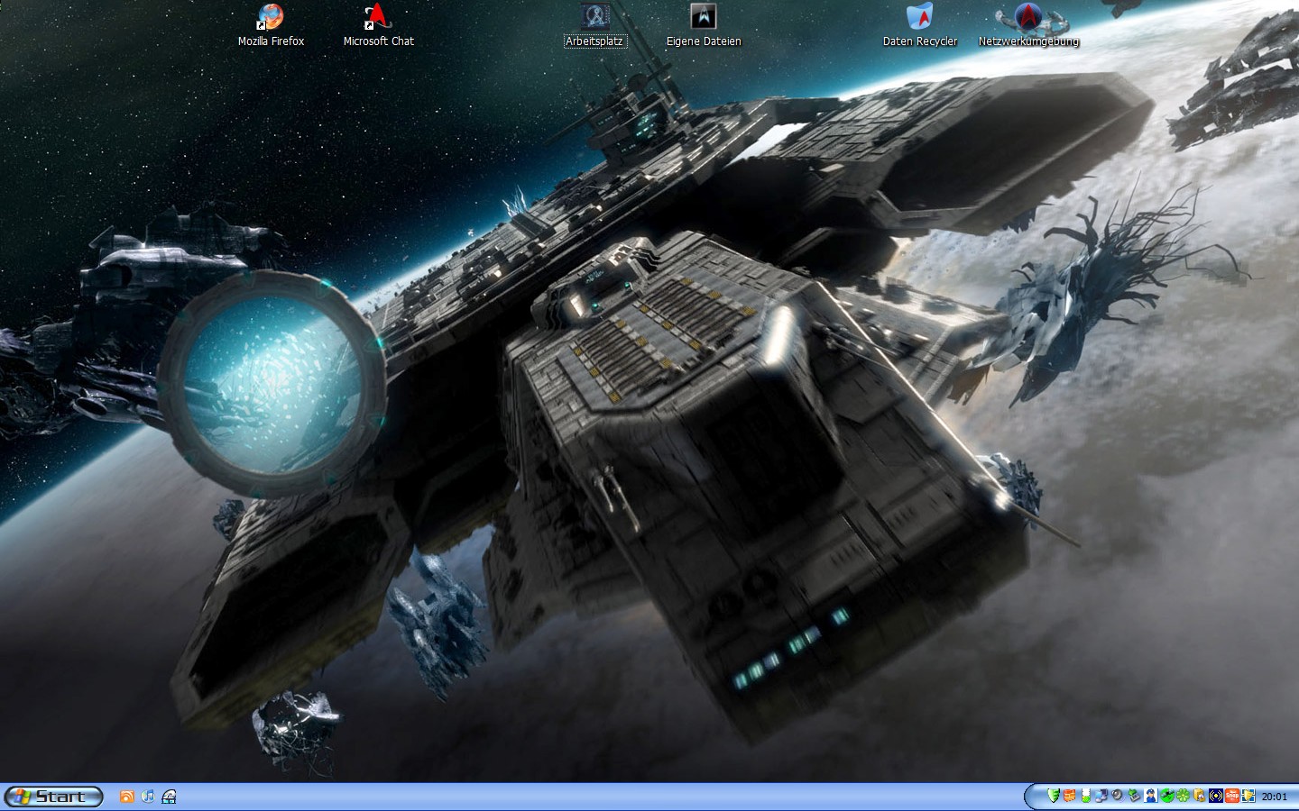Click the wireless signal tray icon
This screenshot has height=811, width=1299.
click(x=1216, y=796)
